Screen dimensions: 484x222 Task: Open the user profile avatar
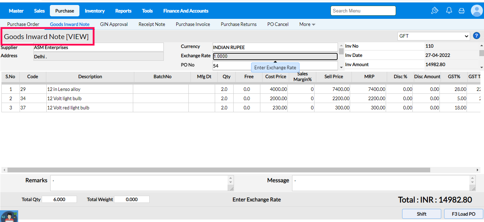pyautogui.click(x=477, y=11)
